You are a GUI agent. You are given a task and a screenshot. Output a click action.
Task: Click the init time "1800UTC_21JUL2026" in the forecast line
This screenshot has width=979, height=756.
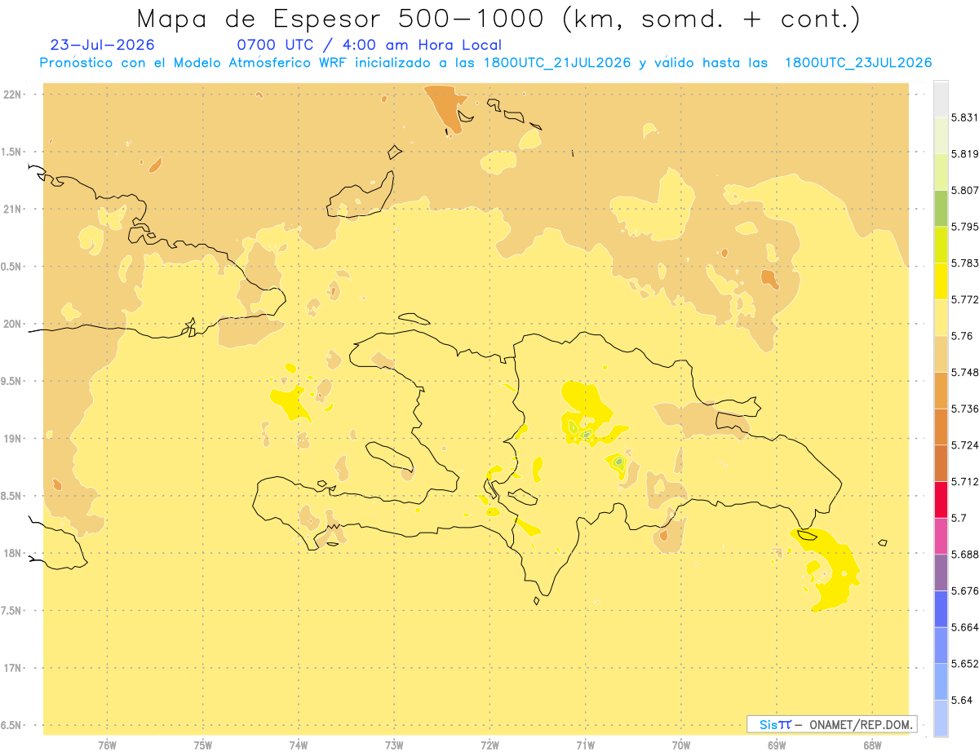click(557, 63)
